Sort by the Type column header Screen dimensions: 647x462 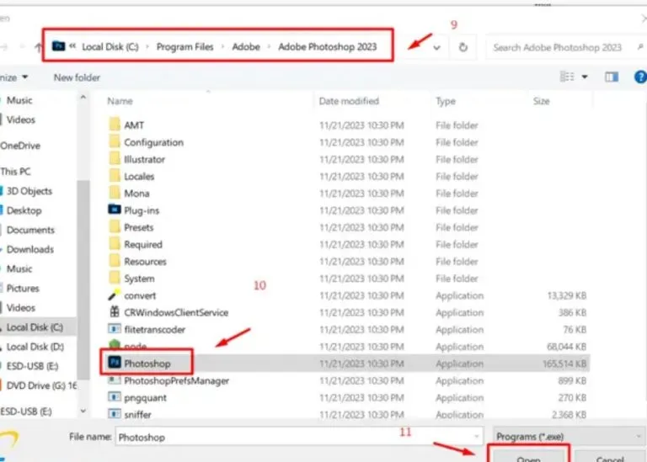click(x=446, y=101)
